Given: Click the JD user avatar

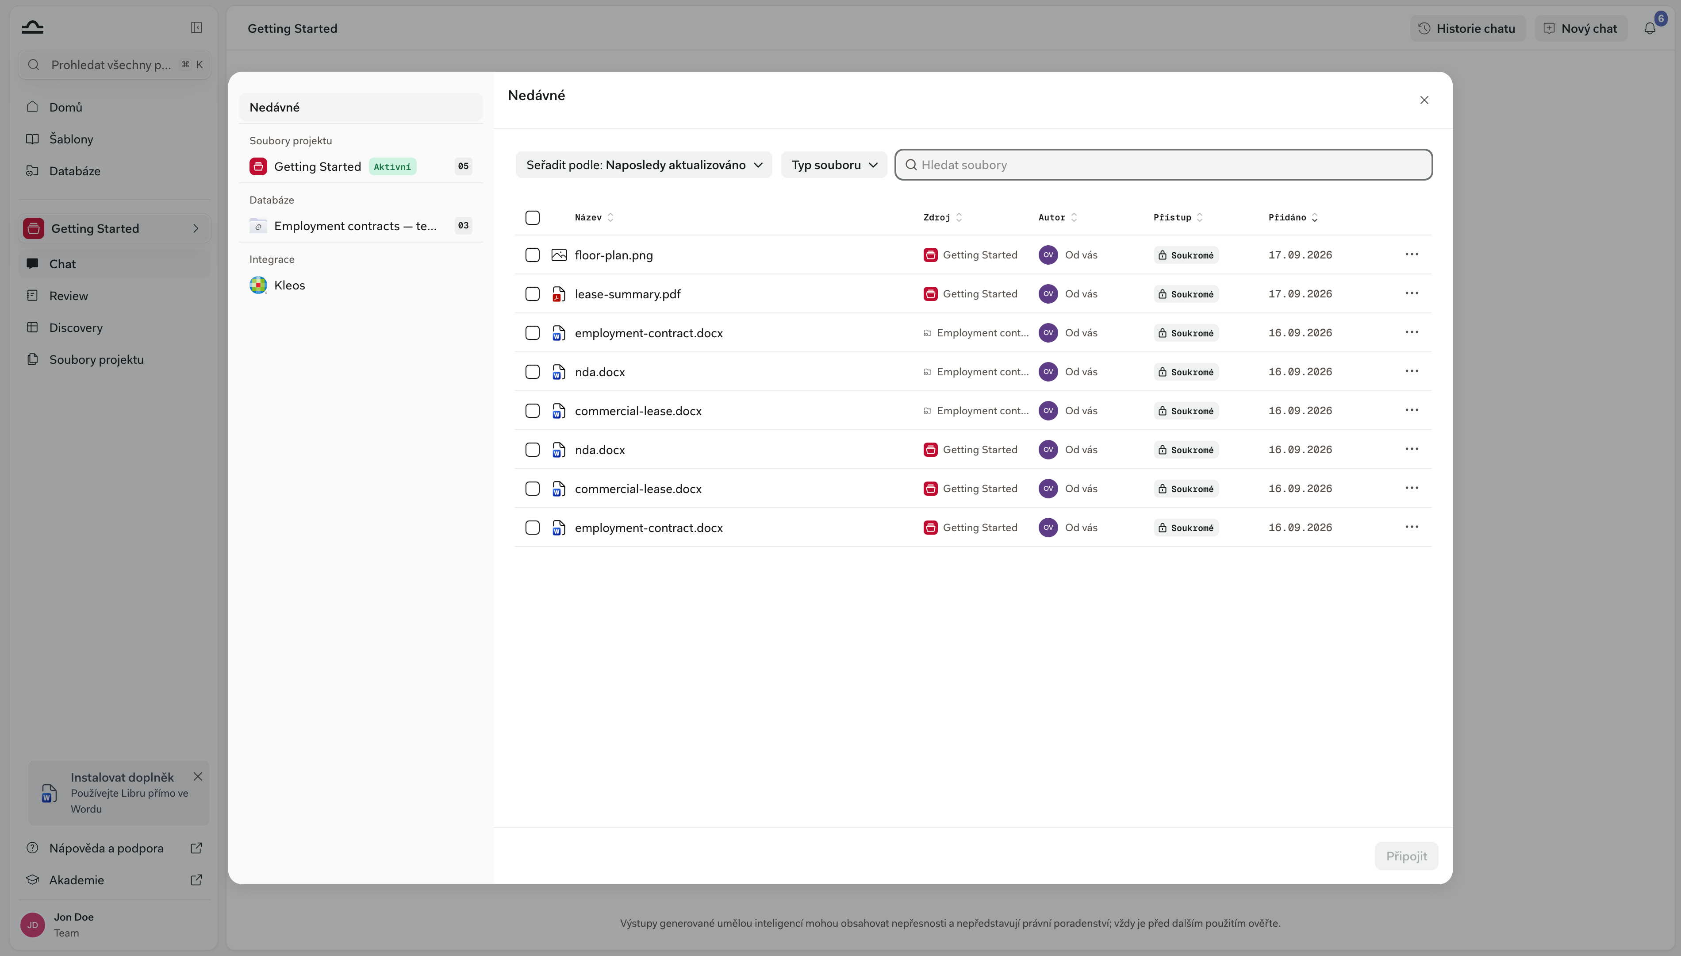Looking at the screenshot, I should point(33,925).
